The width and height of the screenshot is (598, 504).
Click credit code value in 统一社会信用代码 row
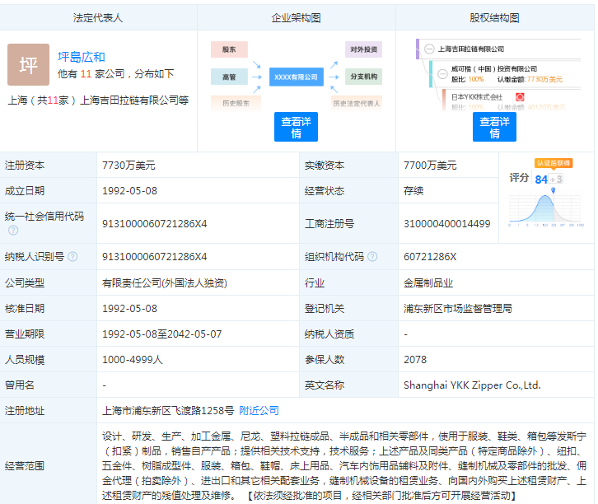155,224
